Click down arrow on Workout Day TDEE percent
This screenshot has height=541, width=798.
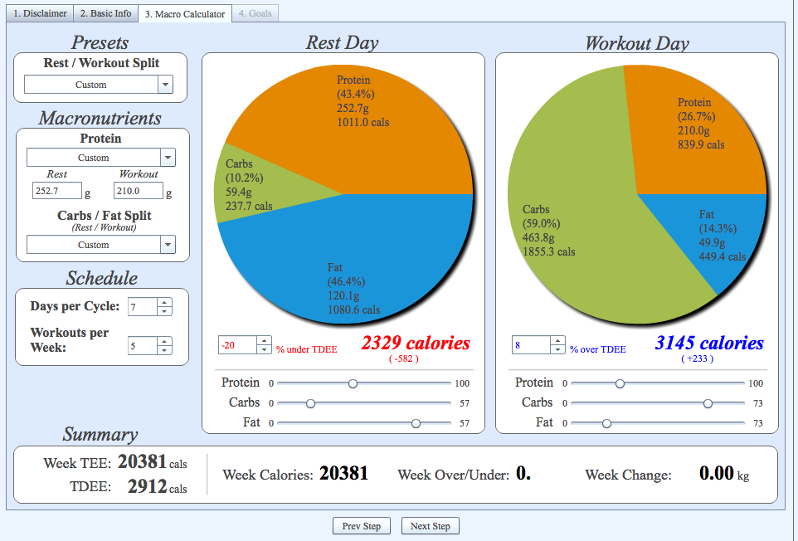557,349
